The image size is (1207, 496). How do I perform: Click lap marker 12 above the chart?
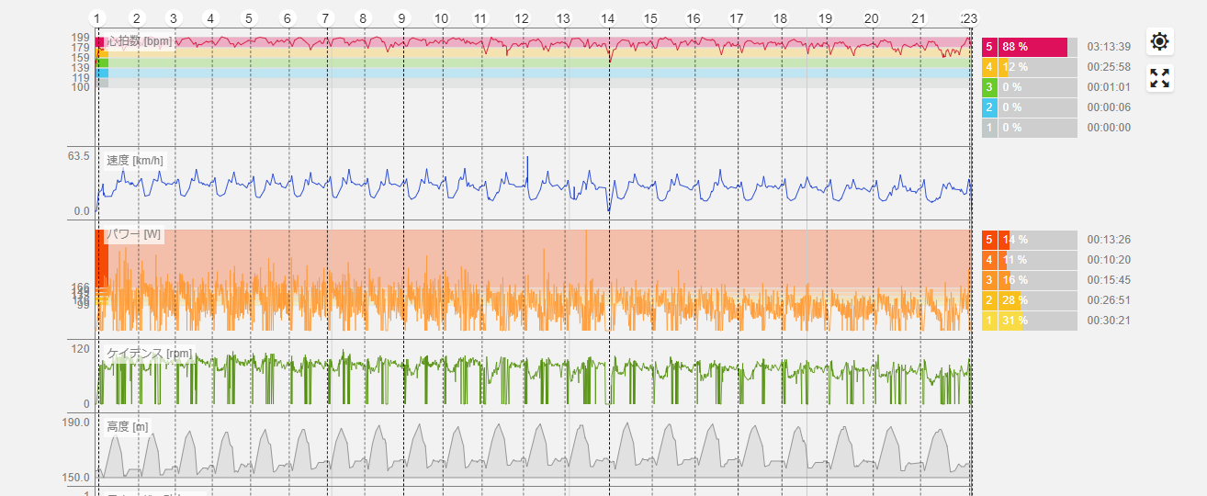click(x=522, y=18)
